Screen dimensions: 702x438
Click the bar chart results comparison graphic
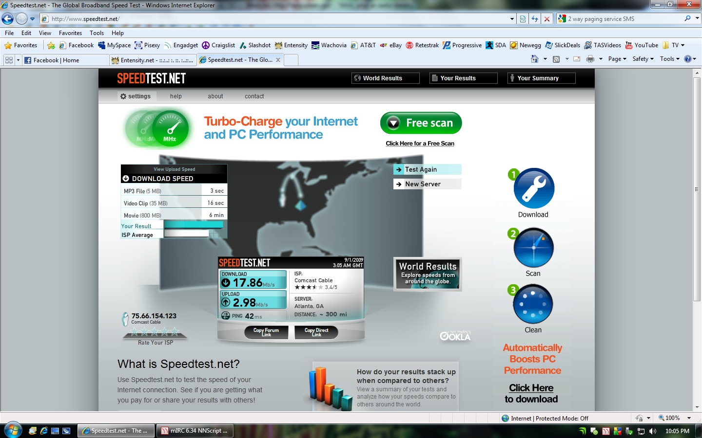coord(331,388)
